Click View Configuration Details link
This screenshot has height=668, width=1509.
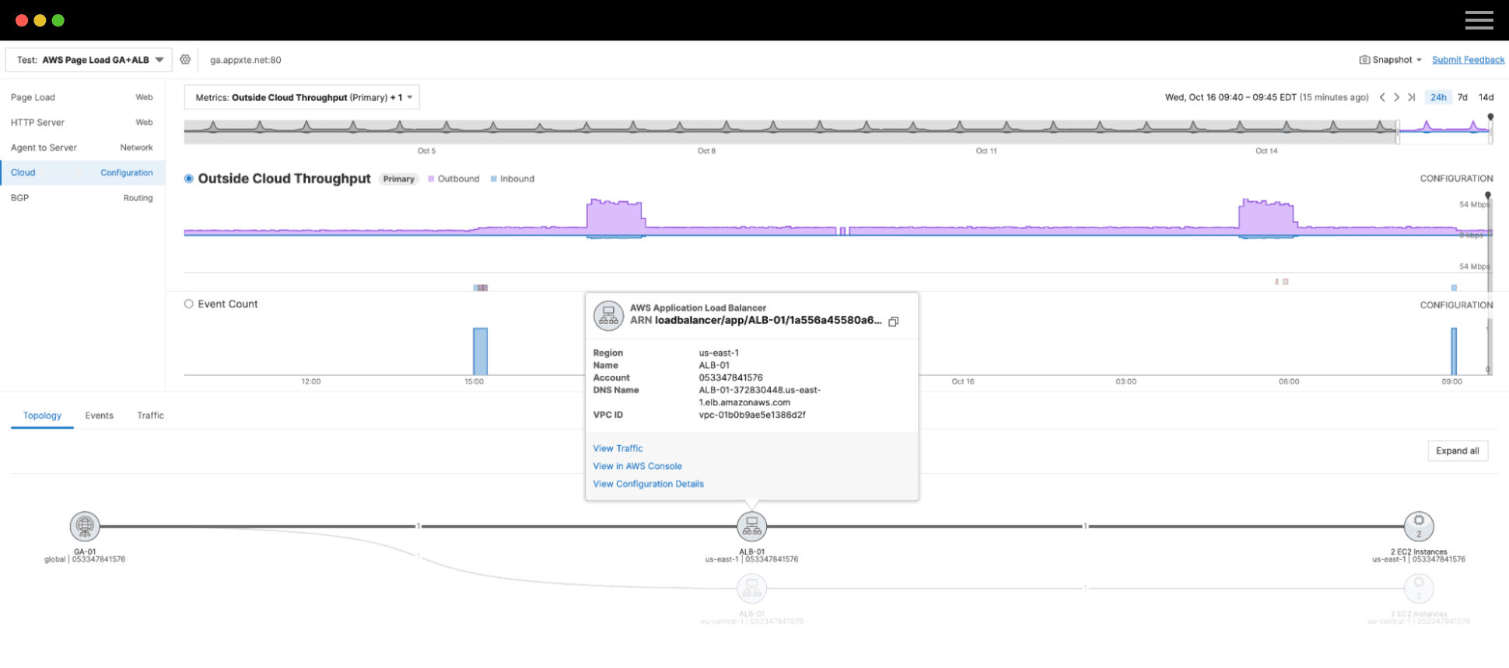[648, 484]
